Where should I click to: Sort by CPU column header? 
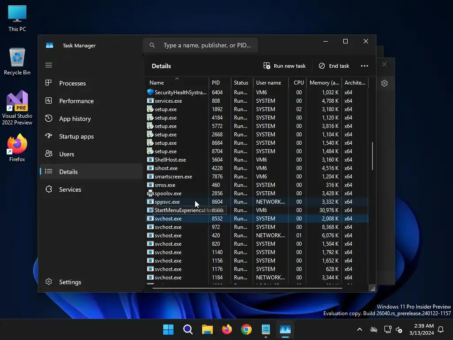(x=298, y=83)
